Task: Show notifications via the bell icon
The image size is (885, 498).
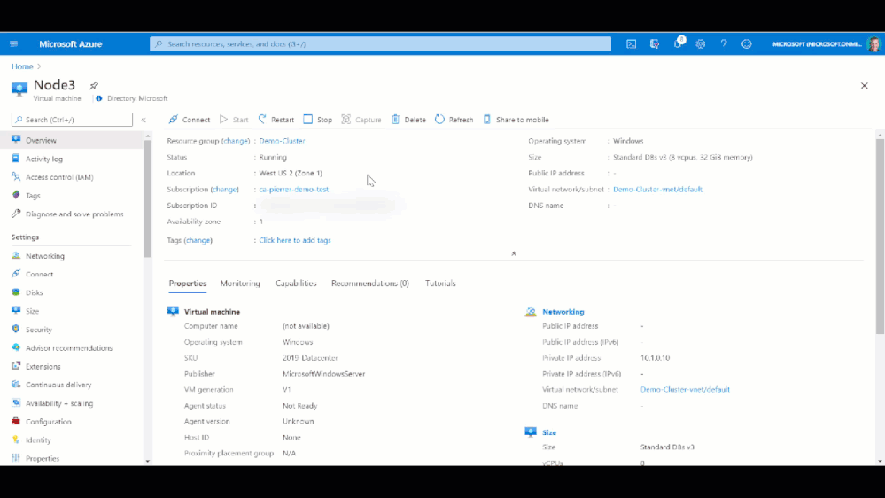Action: coord(678,43)
